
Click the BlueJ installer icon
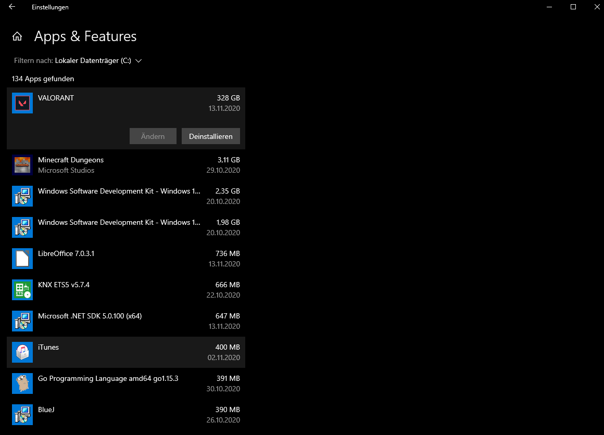click(22, 415)
